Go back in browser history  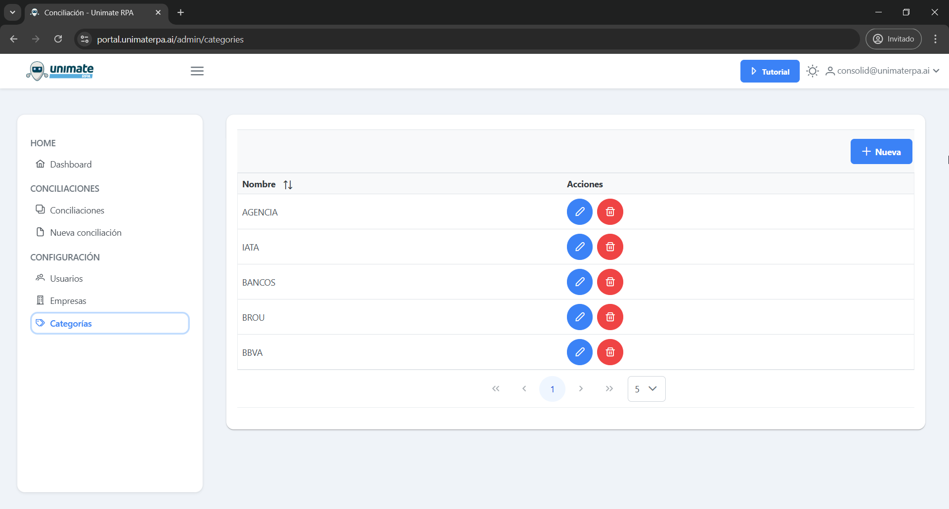[14, 39]
